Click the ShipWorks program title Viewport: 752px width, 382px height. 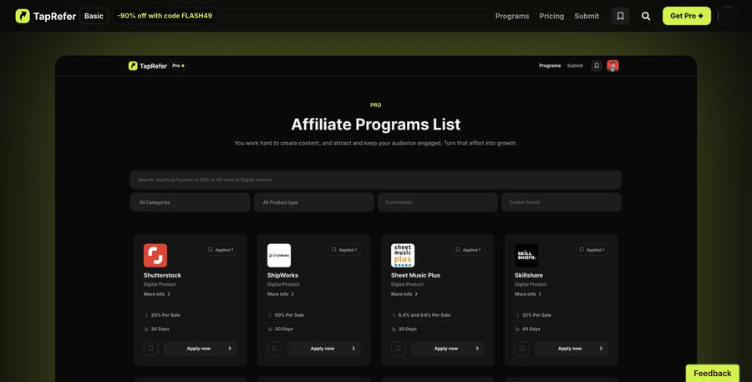(x=282, y=276)
